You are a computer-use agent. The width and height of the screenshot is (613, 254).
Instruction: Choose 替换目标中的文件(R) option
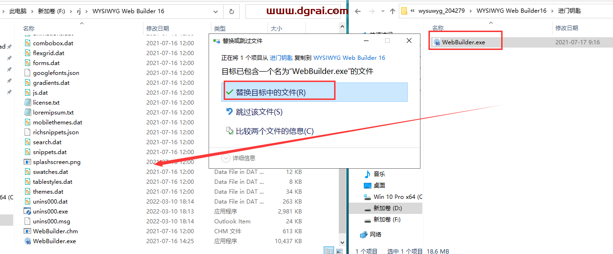click(x=314, y=92)
